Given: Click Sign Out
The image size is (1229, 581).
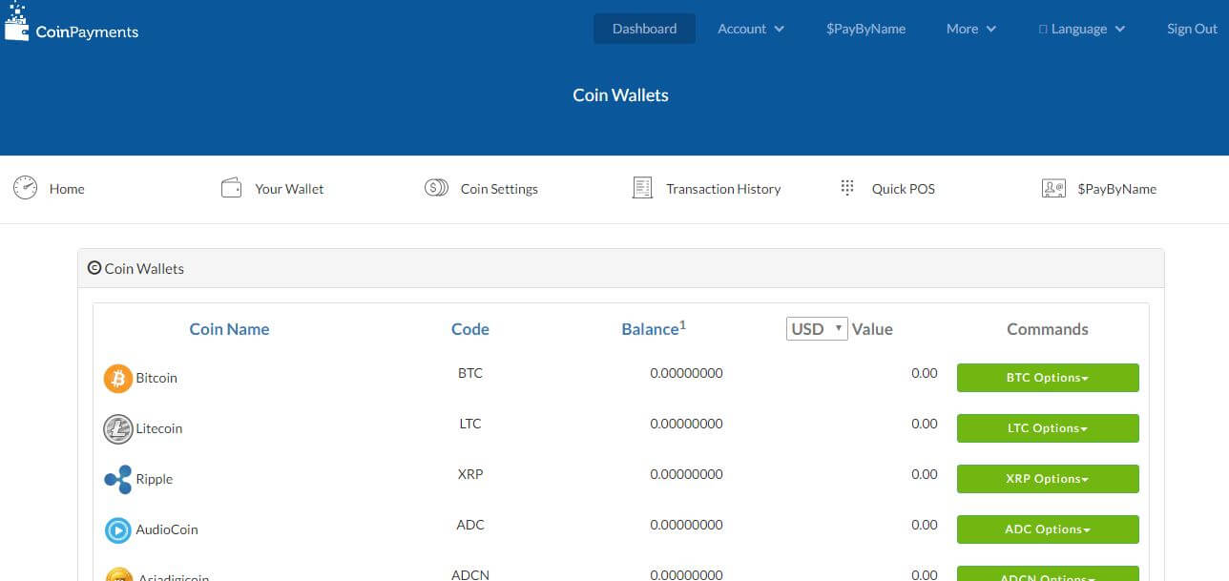Looking at the screenshot, I should coord(1192,29).
